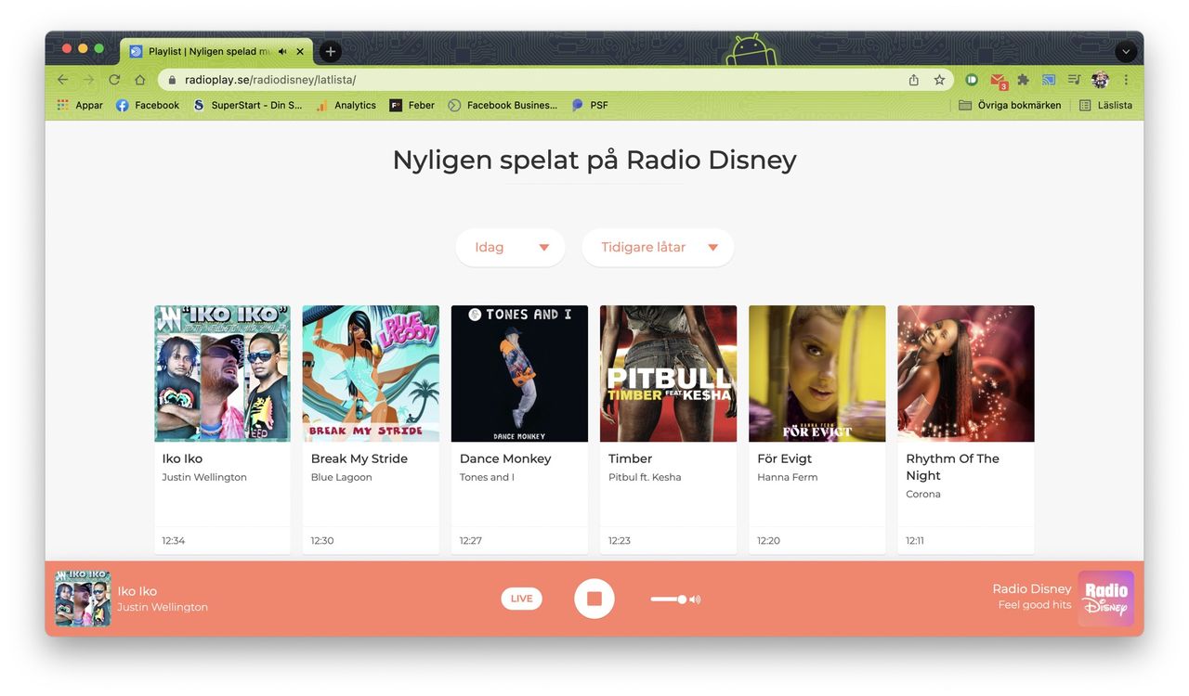This screenshot has height=696, width=1189.
Task: Open the Pocket extension icon
Action: [971, 80]
